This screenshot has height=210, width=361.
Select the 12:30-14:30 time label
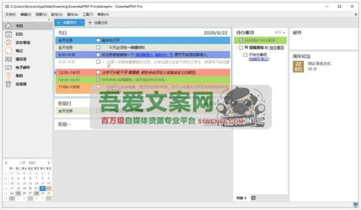click(69, 73)
